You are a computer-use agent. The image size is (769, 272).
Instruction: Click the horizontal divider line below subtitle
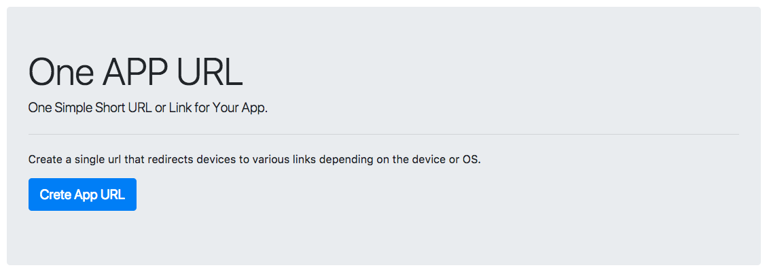[384, 135]
